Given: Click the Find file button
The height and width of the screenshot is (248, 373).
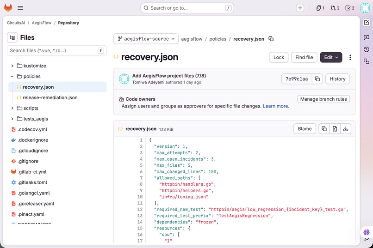Looking at the screenshot, I should (x=304, y=57).
